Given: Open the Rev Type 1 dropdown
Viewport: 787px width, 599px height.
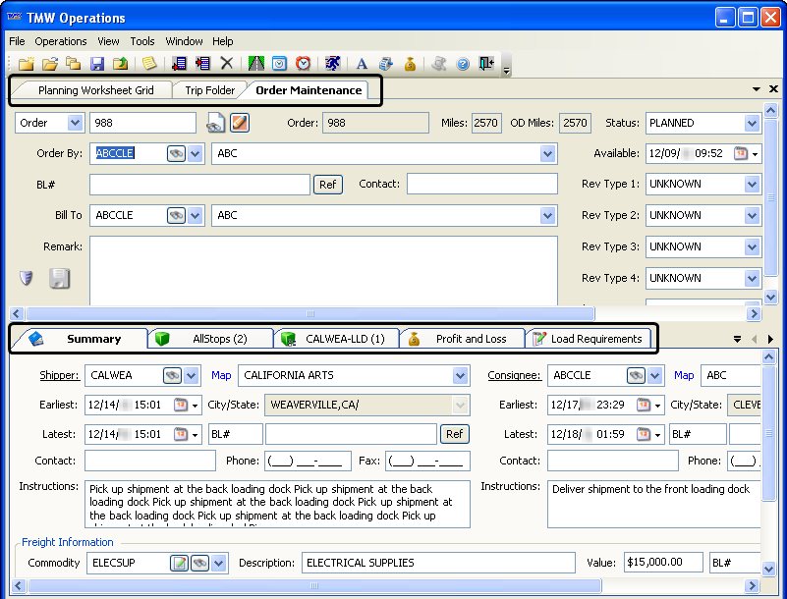Looking at the screenshot, I should 752,184.
